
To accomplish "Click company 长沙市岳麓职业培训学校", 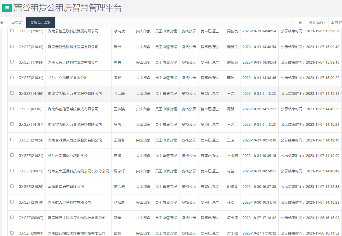I will 68,156.
